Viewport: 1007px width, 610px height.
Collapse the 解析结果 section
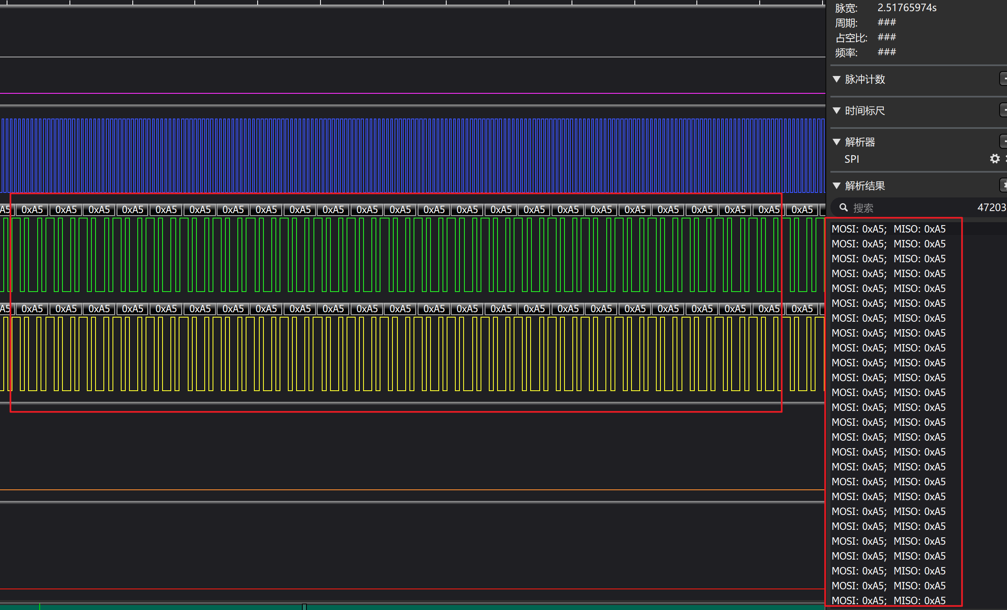[837, 185]
